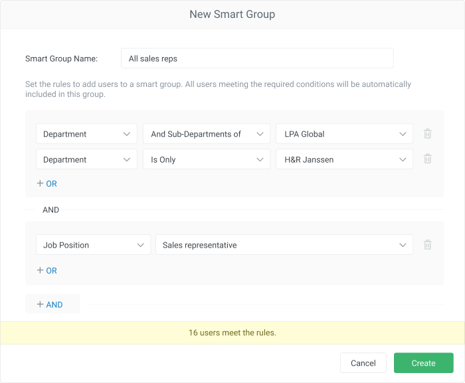Delete the LPA Global department rule
The height and width of the screenshot is (383, 465).
[427, 133]
